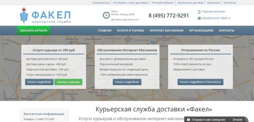254x122 pixels.
Task: Open the Калькулятор link in the top bar
Action: click(101, 3)
